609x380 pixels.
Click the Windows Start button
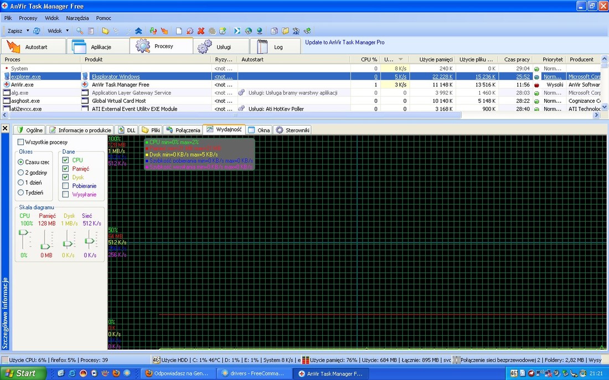coord(23,373)
